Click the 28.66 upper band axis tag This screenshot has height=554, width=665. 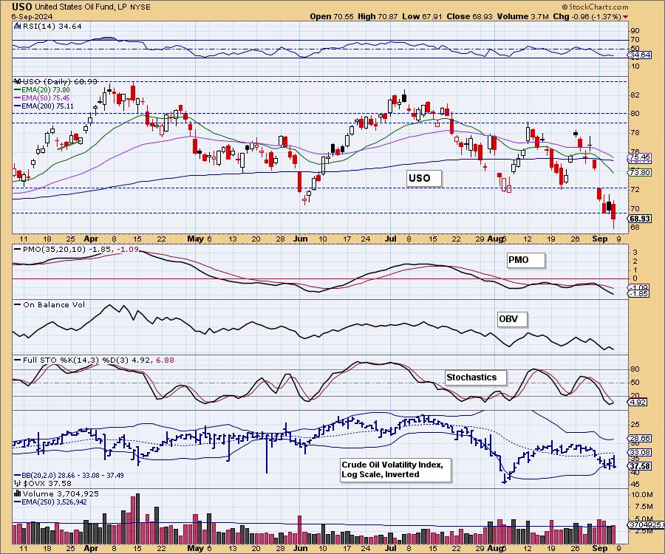[641, 438]
